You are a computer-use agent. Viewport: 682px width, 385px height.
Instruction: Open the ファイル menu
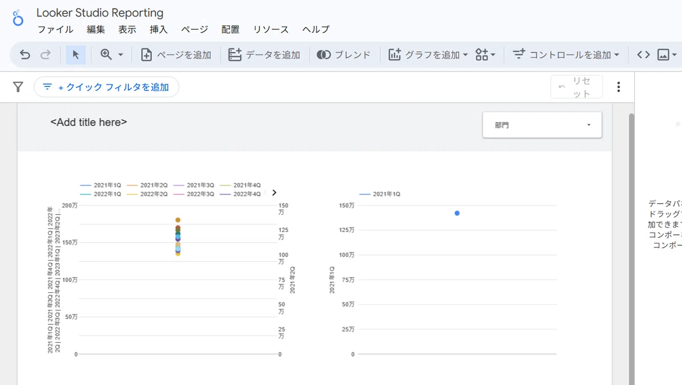55,30
